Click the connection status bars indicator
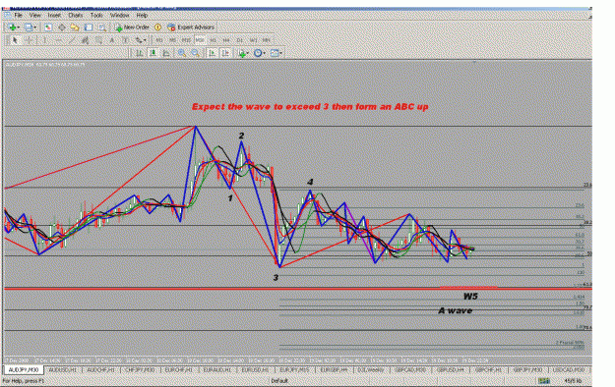 (x=543, y=381)
